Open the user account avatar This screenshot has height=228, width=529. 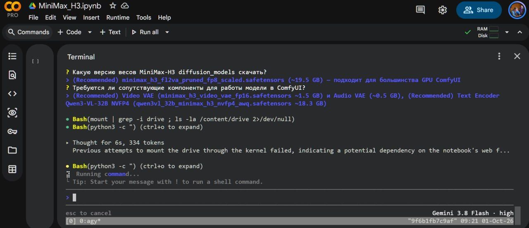pos(517,10)
